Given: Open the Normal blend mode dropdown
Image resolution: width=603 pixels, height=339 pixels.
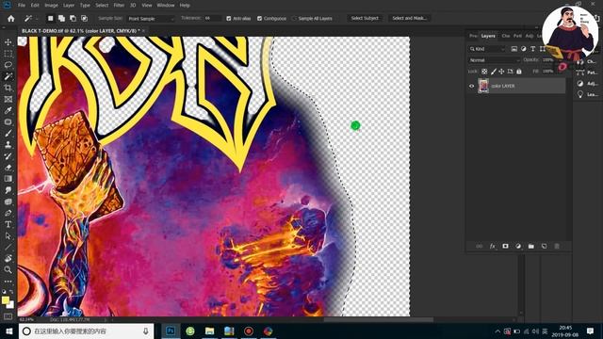Looking at the screenshot, I should point(495,60).
